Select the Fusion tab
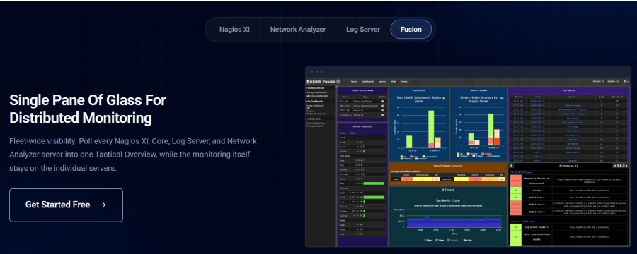The height and width of the screenshot is (254, 637). (x=411, y=29)
